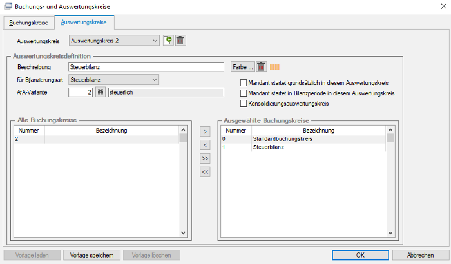Screen dimensions: 451x264
Task: Enable 'Mandant startet grundsätzlich in diesem Auswertungskreis'
Action: 244,83
